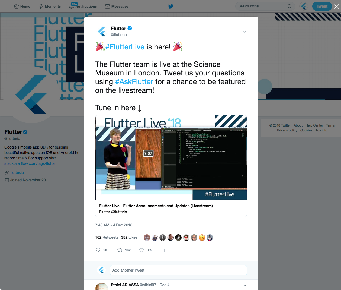This screenshot has width=341, height=290.
Task: Click the blue Tweet button
Action: coord(322,6)
